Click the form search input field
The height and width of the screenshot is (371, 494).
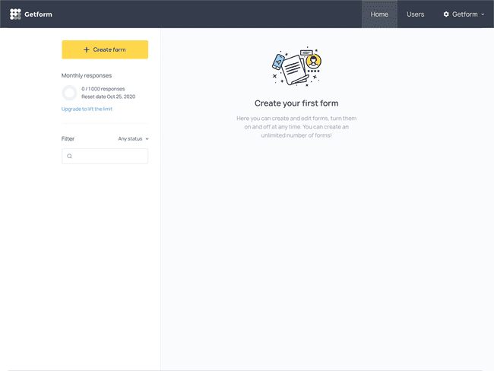point(105,156)
